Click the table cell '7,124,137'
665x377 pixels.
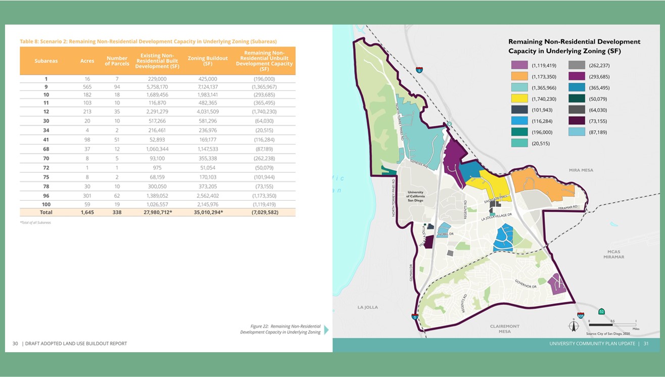(x=207, y=87)
